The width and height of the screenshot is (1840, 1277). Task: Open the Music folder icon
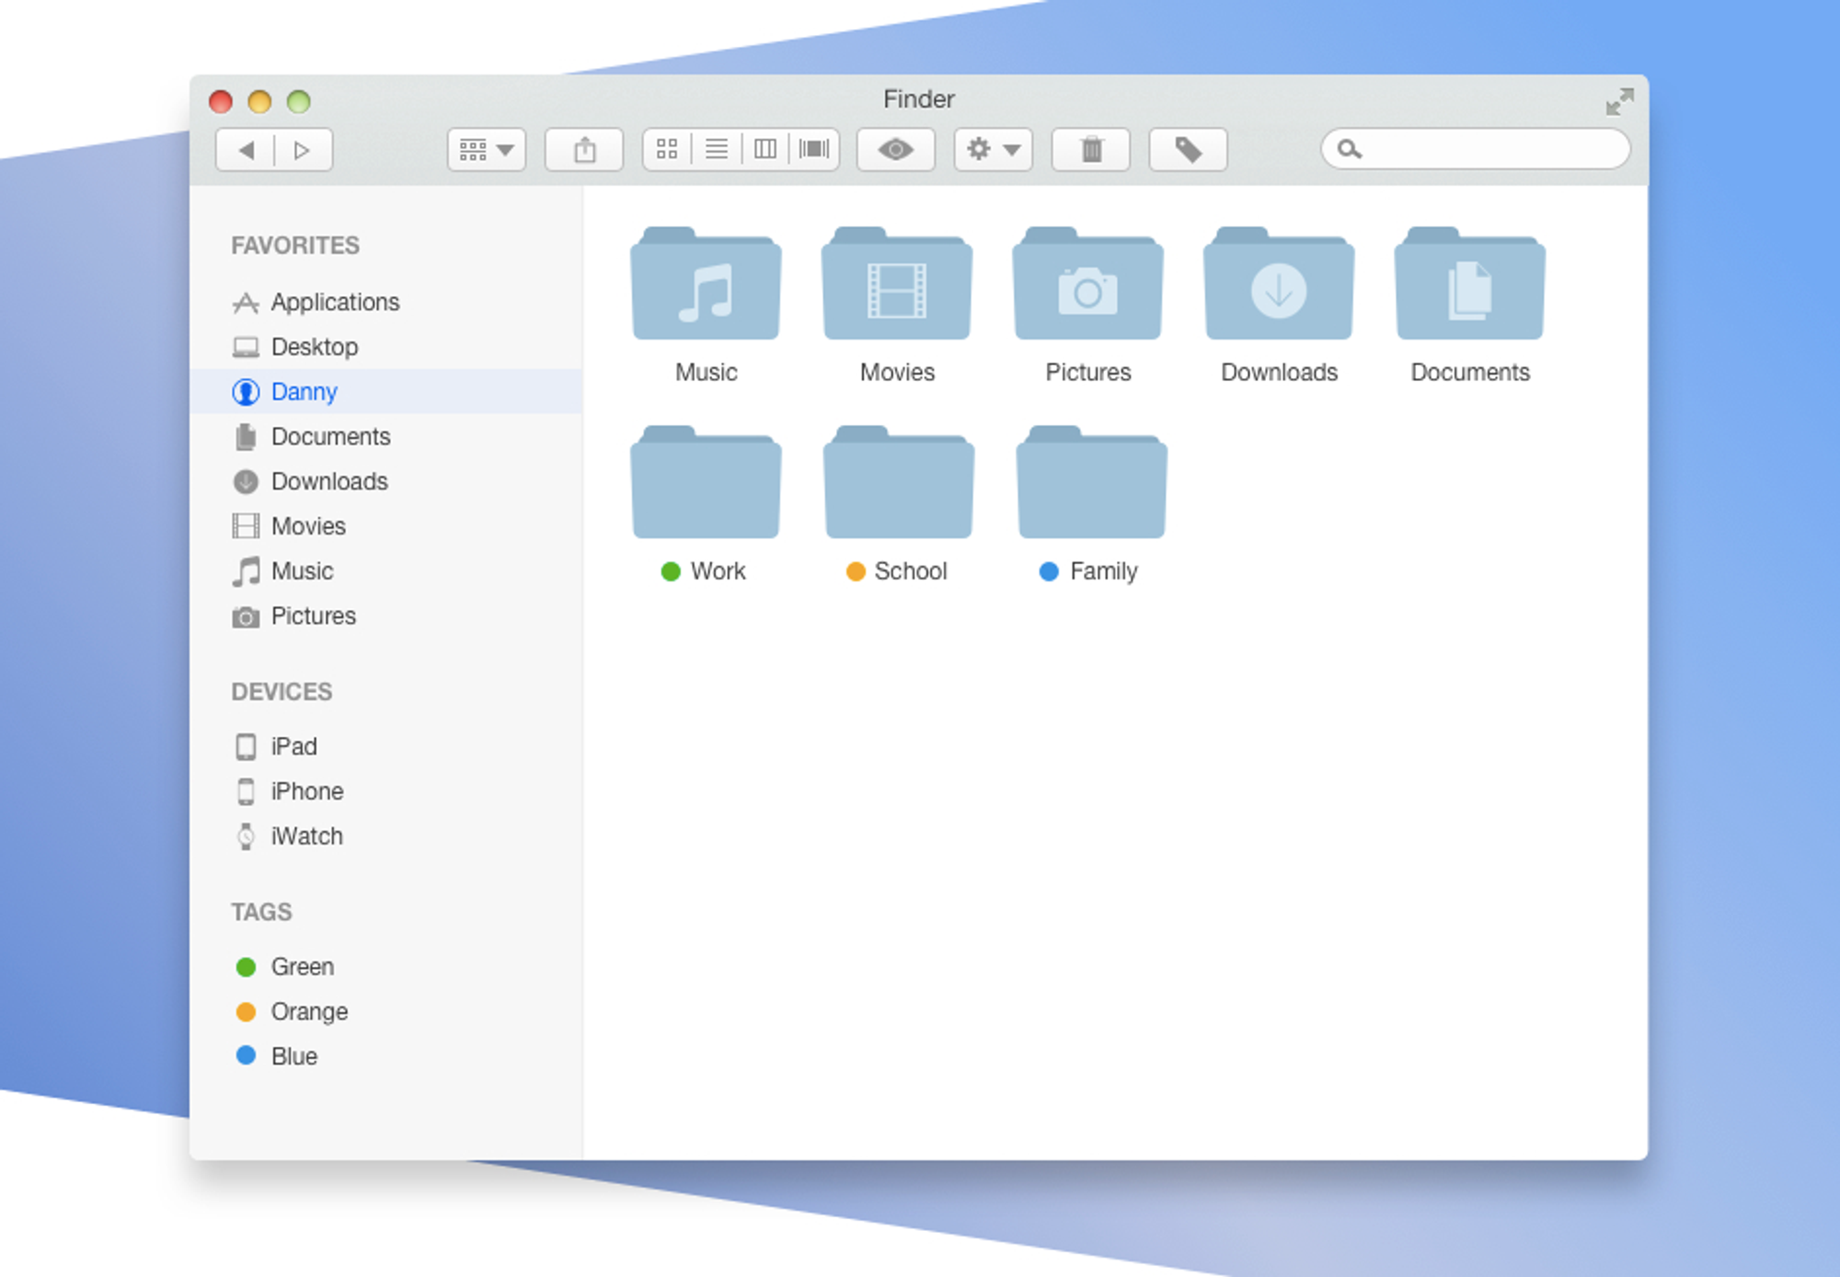click(706, 285)
